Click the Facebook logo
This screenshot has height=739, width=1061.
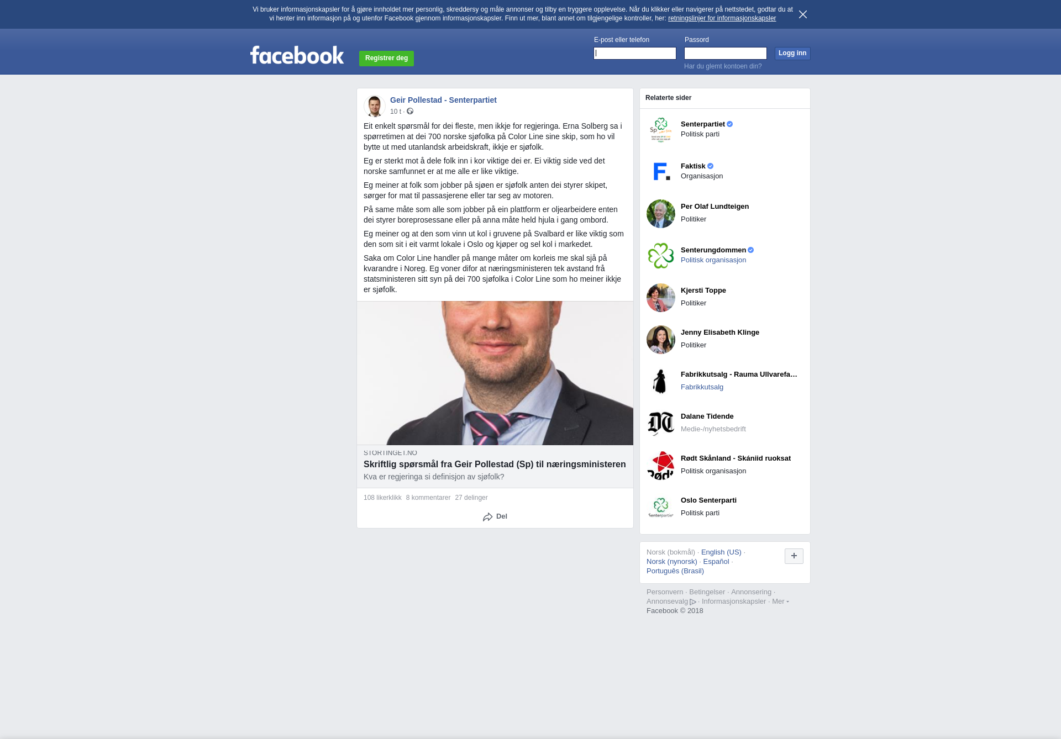pyautogui.click(x=297, y=55)
